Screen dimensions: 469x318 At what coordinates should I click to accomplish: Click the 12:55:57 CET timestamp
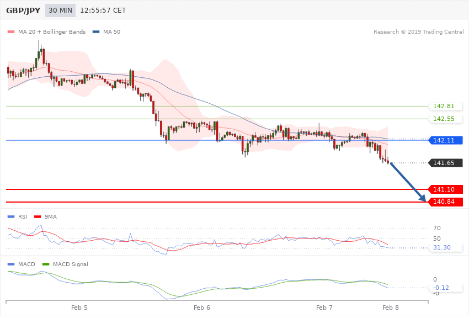pyautogui.click(x=103, y=10)
